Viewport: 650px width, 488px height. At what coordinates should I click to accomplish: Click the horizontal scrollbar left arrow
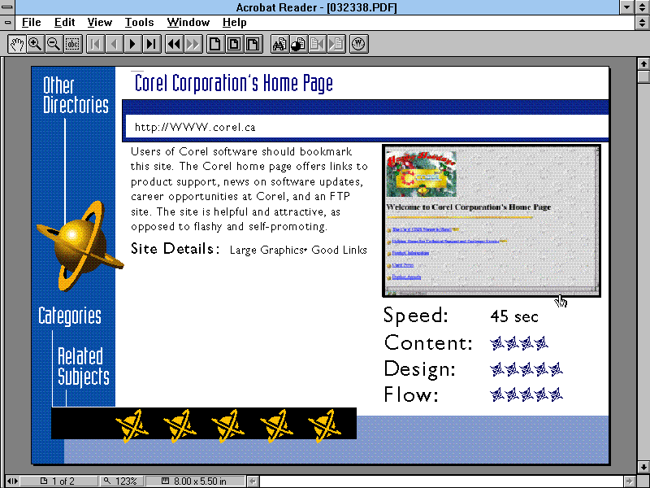[x=253, y=481]
